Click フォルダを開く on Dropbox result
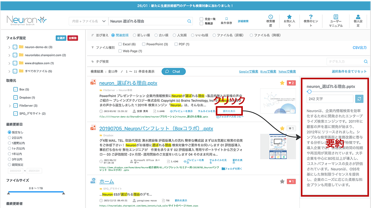 (x=232, y=169)
